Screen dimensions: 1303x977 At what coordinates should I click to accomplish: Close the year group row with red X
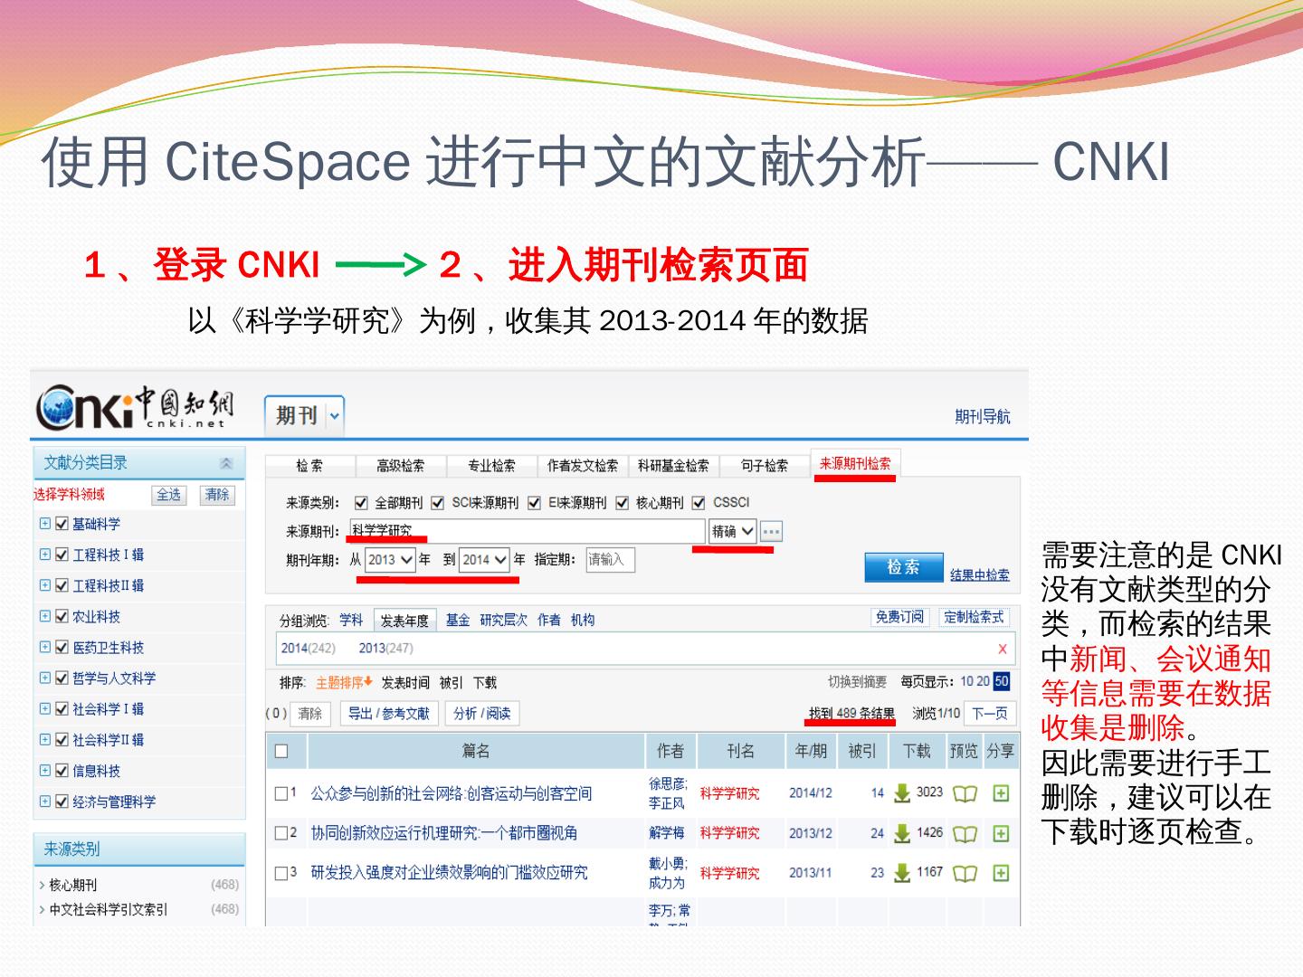(x=1003, y=649)
